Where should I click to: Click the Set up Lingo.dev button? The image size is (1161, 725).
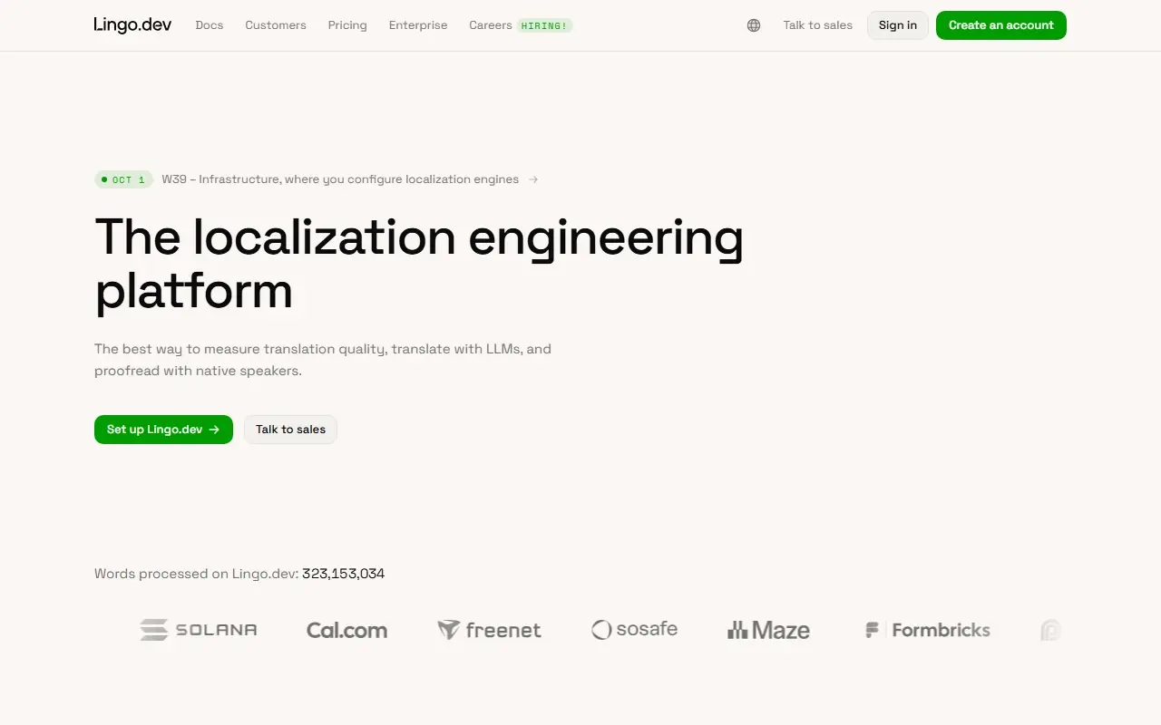coord(163,430)
